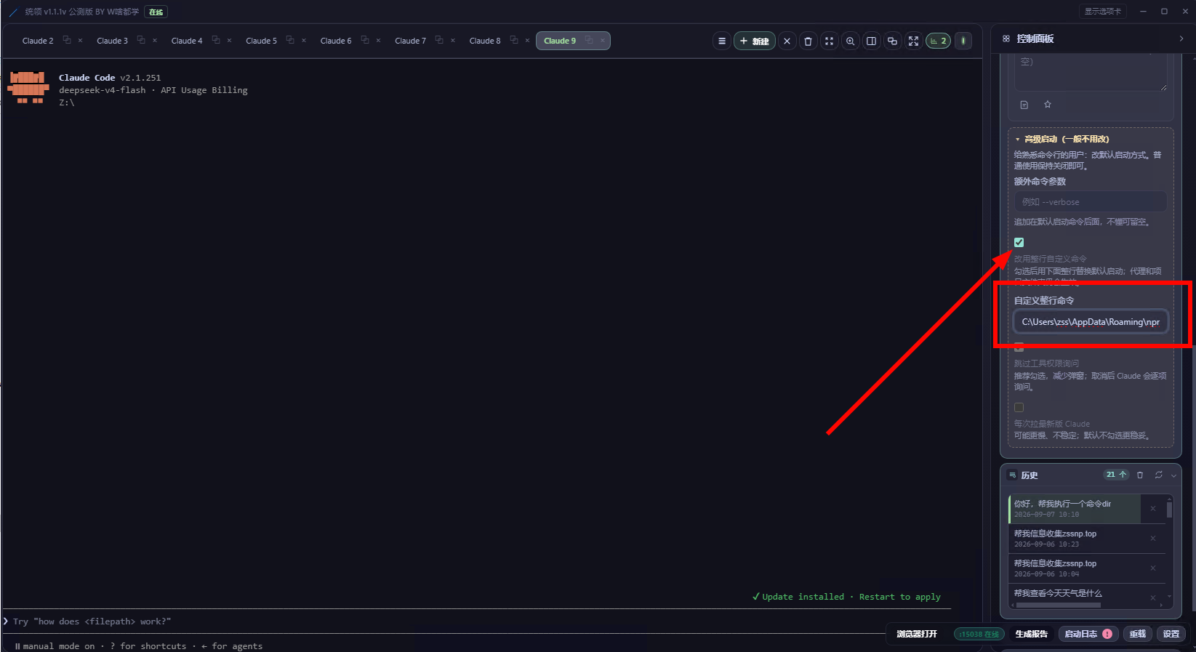The height and width of the screenshot is (652, 1196).
Task: Focus the 自定义整行命令 input field
Action: [1091, 322]
